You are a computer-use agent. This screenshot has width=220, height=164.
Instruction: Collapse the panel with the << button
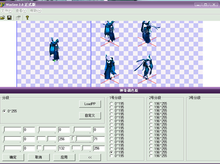click(x=90, y=157)
